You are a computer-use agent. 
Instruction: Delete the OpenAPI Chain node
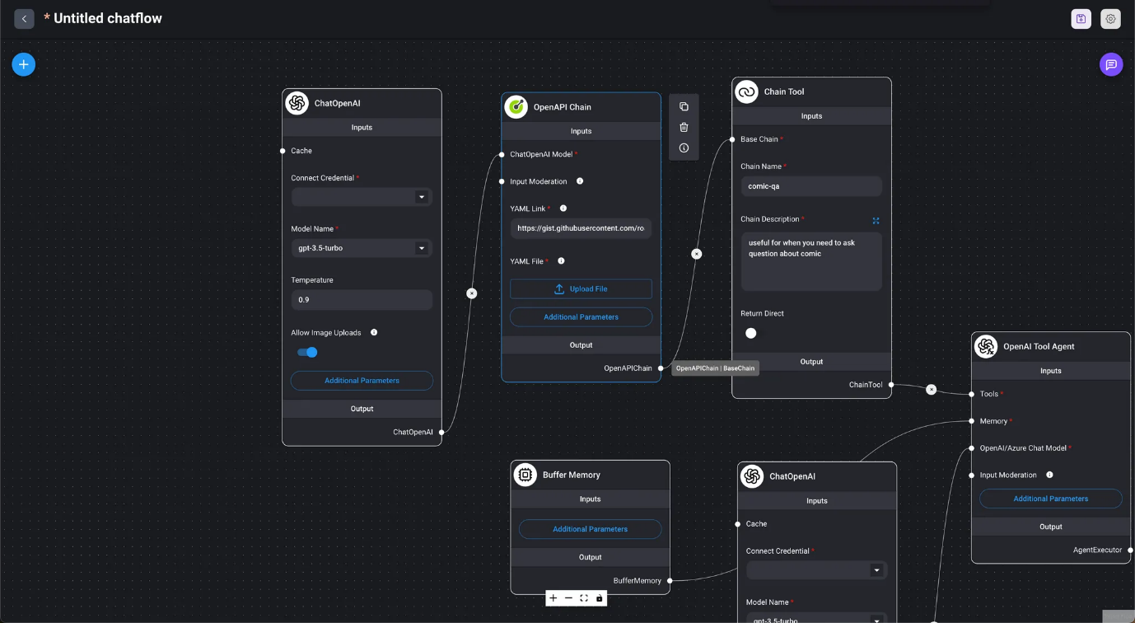click(684, 127)
